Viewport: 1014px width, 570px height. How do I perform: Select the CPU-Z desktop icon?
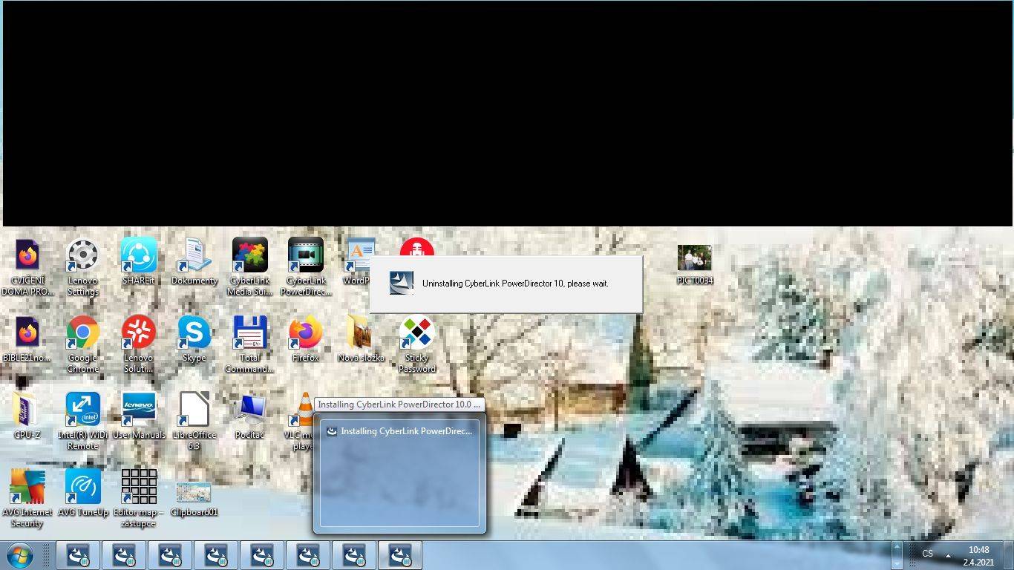pyautogui.click(x=27, y=416)
